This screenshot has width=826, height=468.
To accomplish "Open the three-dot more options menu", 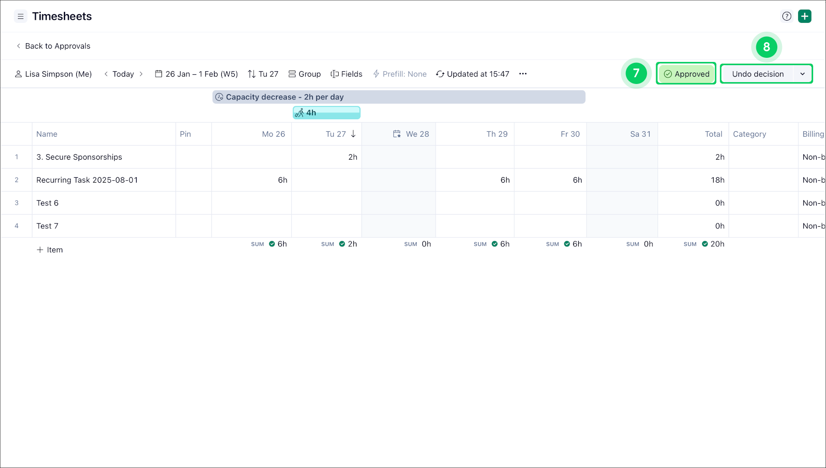I will pyautogui.click(x=523, y=74).
